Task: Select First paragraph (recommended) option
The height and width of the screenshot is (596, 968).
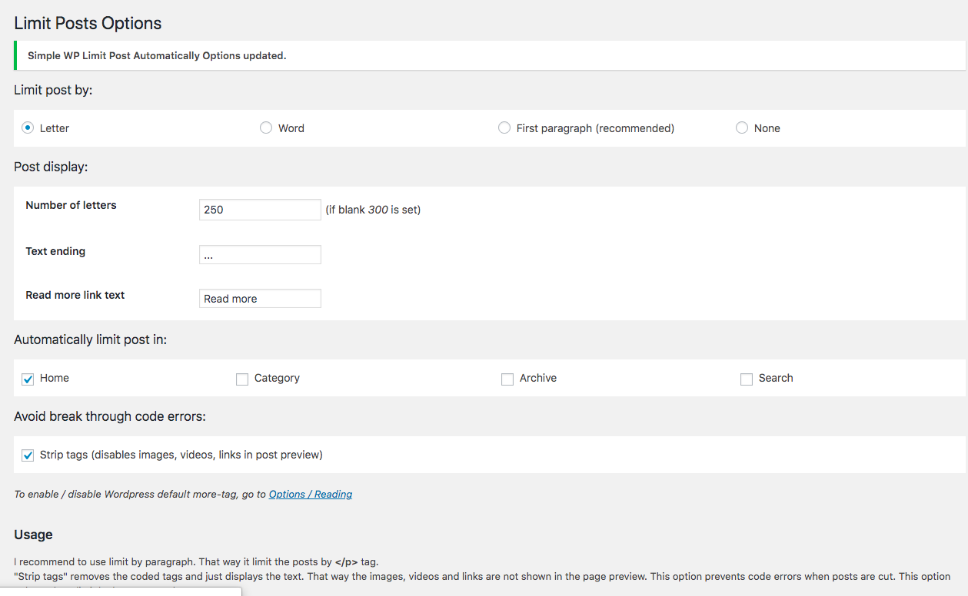Action: point(504,128)
